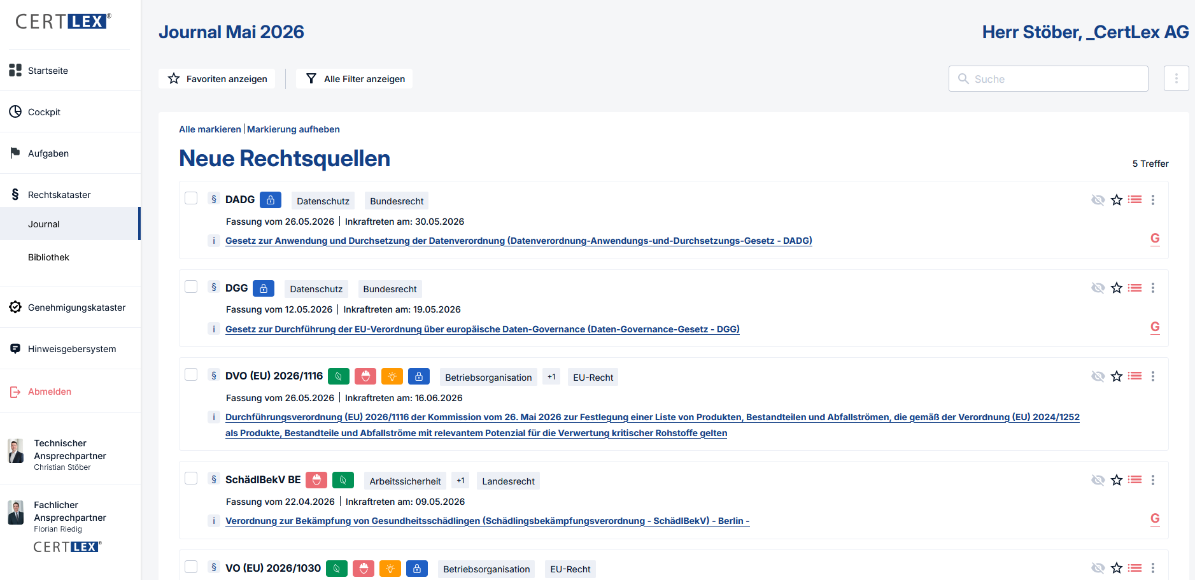Expand the +1 tag on DVO (EU) 2026/1116
The image size is (1195, 580).
click(x=551, y=377)
